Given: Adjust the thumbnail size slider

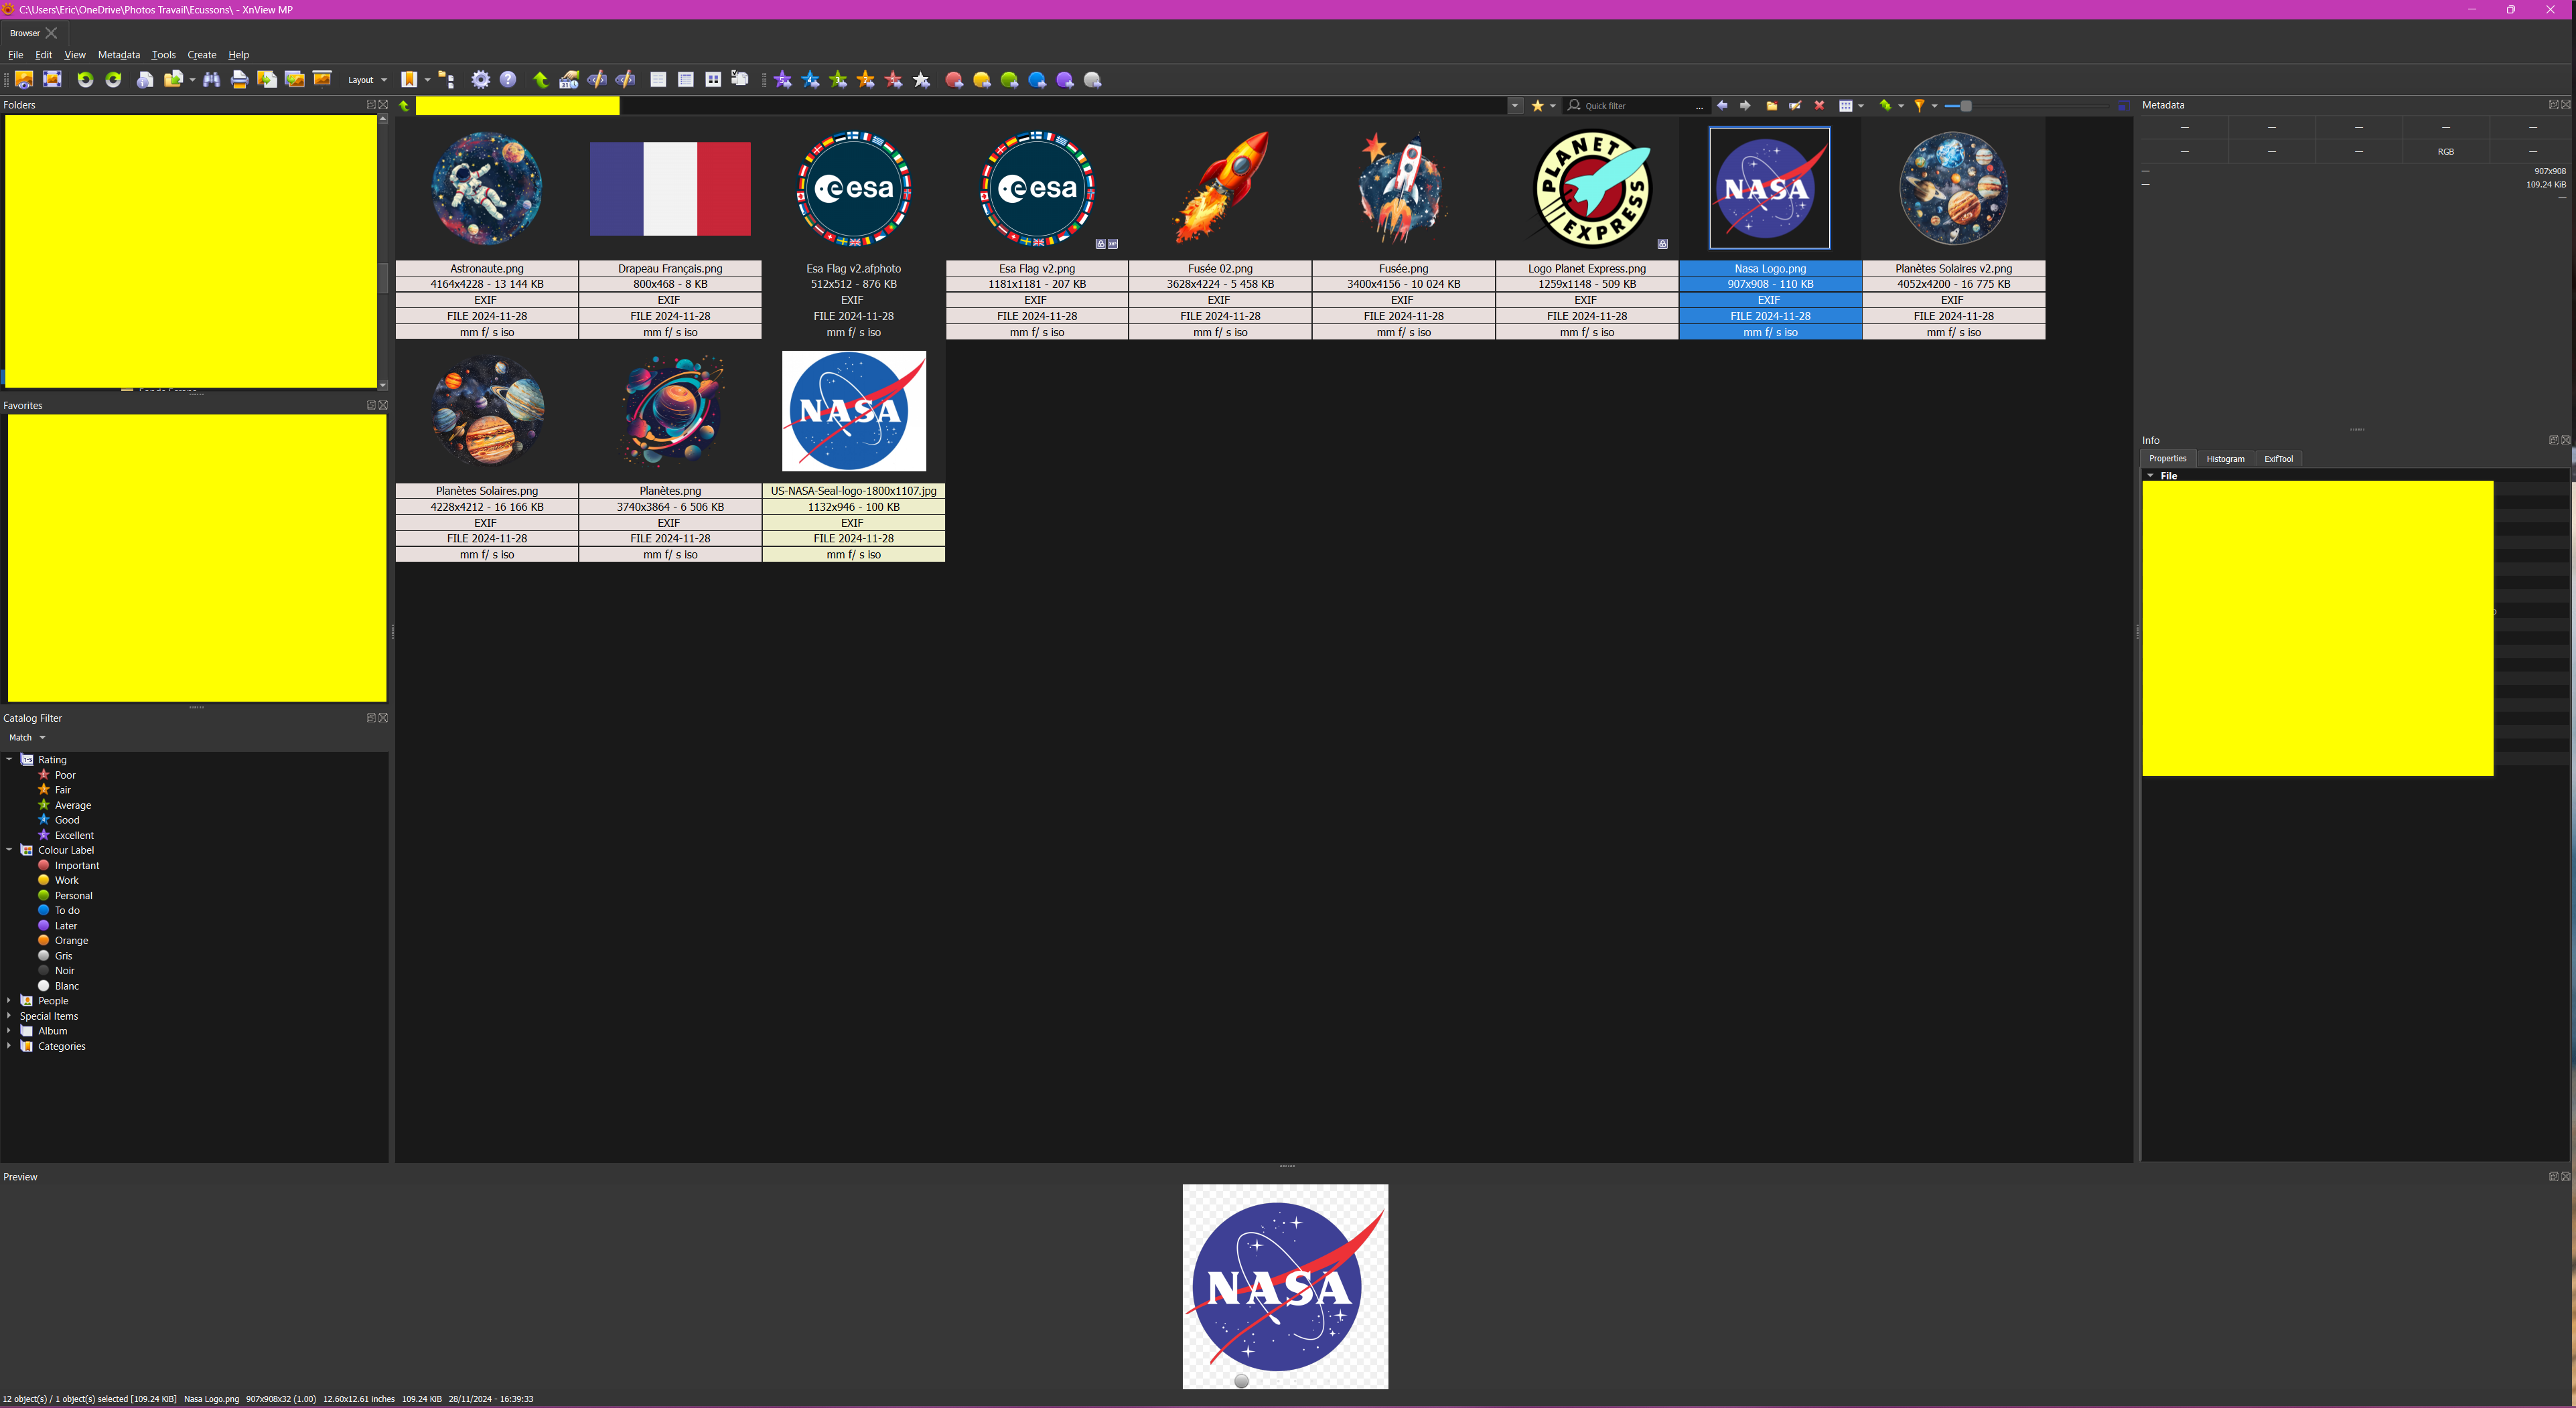Looking at the screenshot, I should pyautogui.click(x=1966, y=106).
